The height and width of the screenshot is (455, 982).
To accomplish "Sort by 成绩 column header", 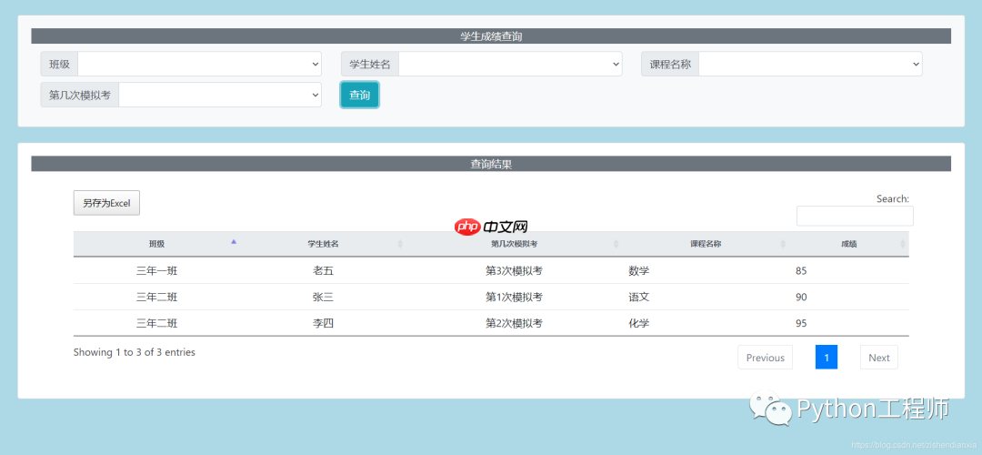I will point(848,244).
